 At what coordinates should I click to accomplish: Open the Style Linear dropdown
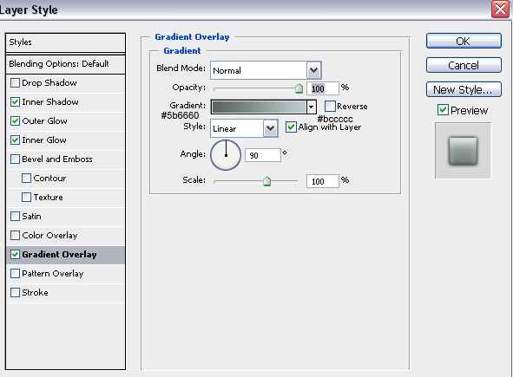(x=270, y=128)
